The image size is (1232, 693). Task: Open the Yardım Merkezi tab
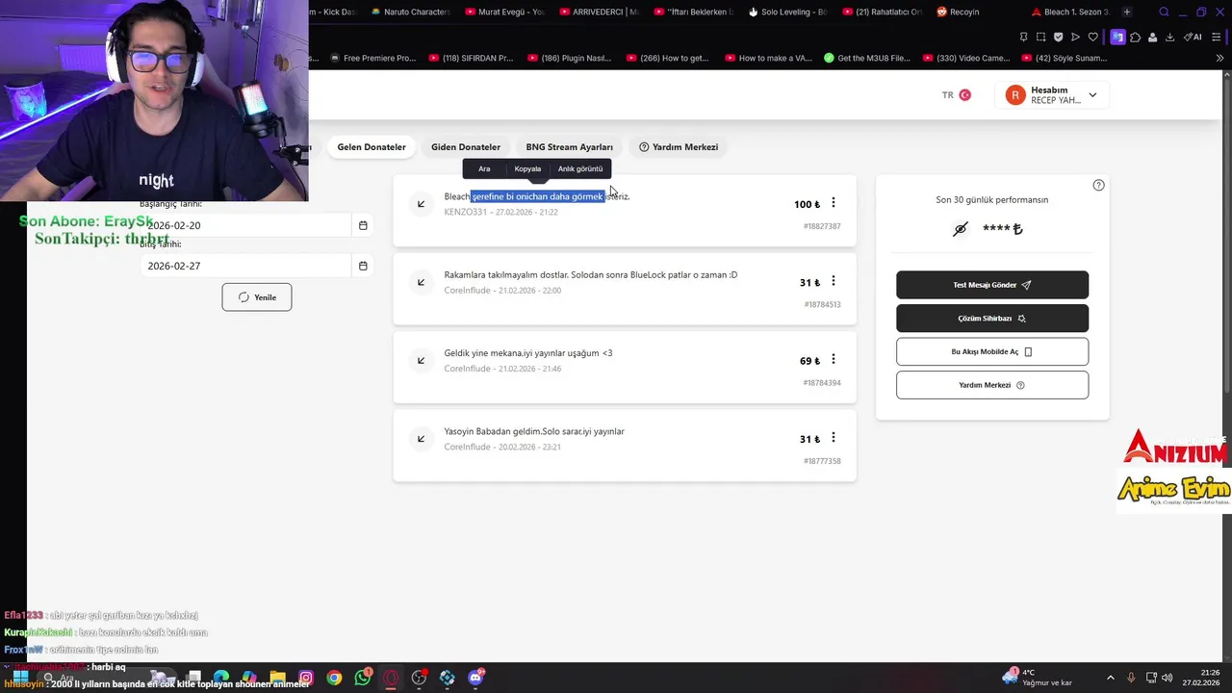679,147
